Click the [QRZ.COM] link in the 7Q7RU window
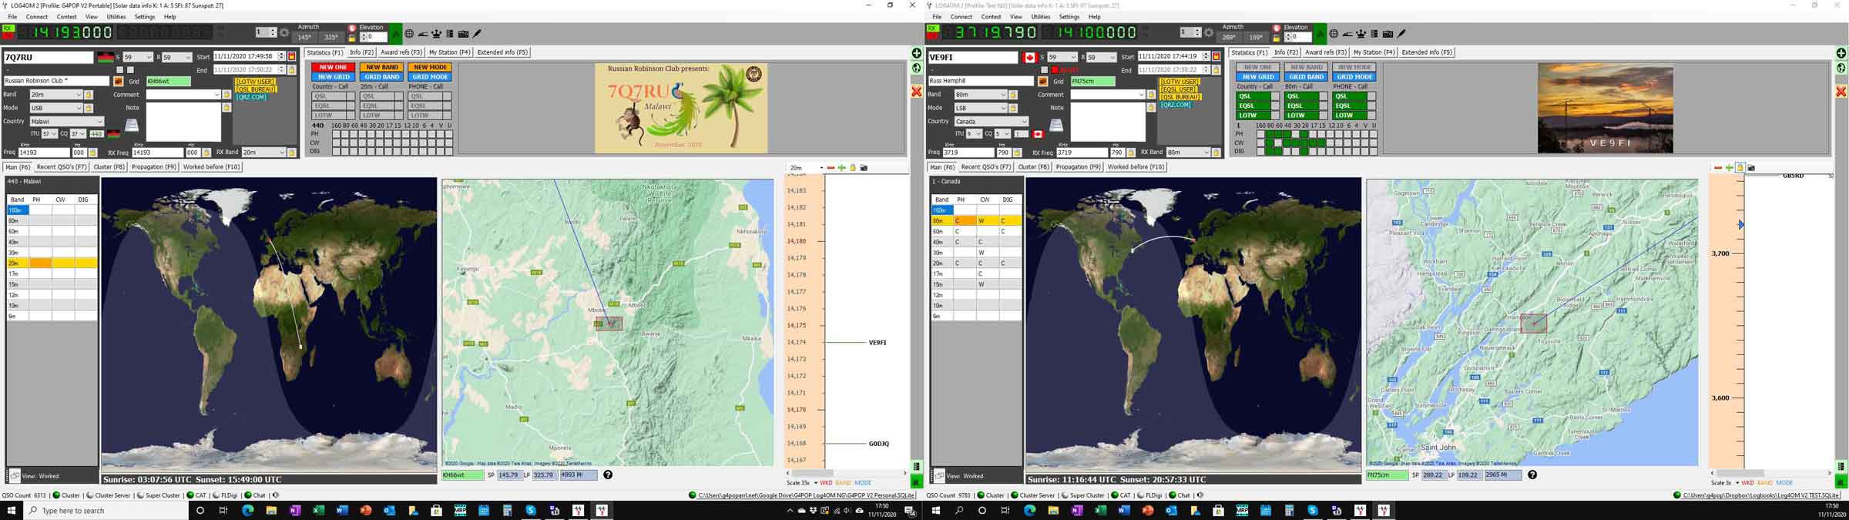Image resolution: width=1849 pixels, height=520 pixels. [x=251, y=97]
